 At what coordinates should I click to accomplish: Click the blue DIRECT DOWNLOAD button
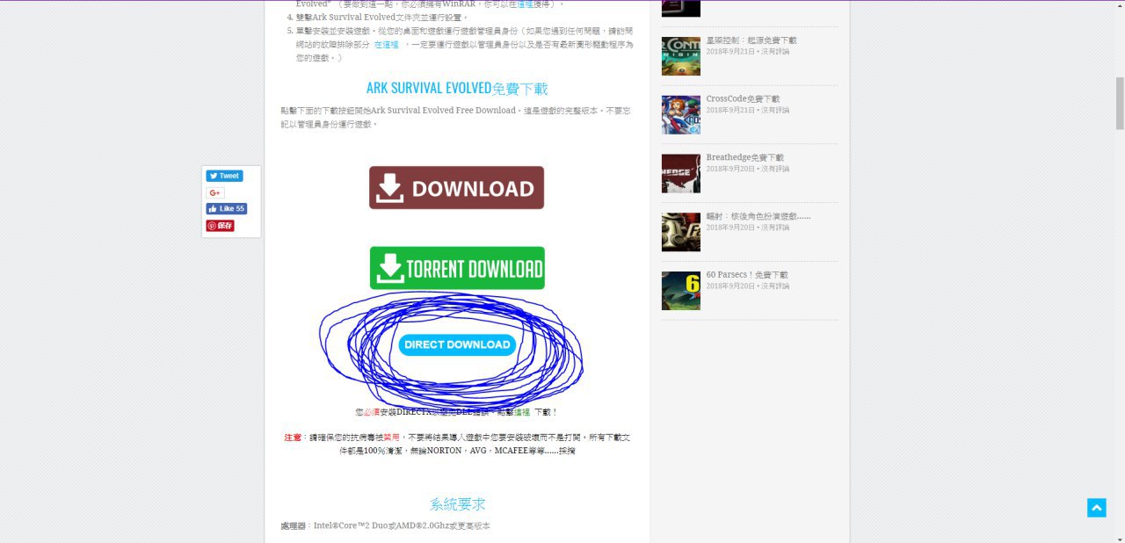click(x=457, y=344)
